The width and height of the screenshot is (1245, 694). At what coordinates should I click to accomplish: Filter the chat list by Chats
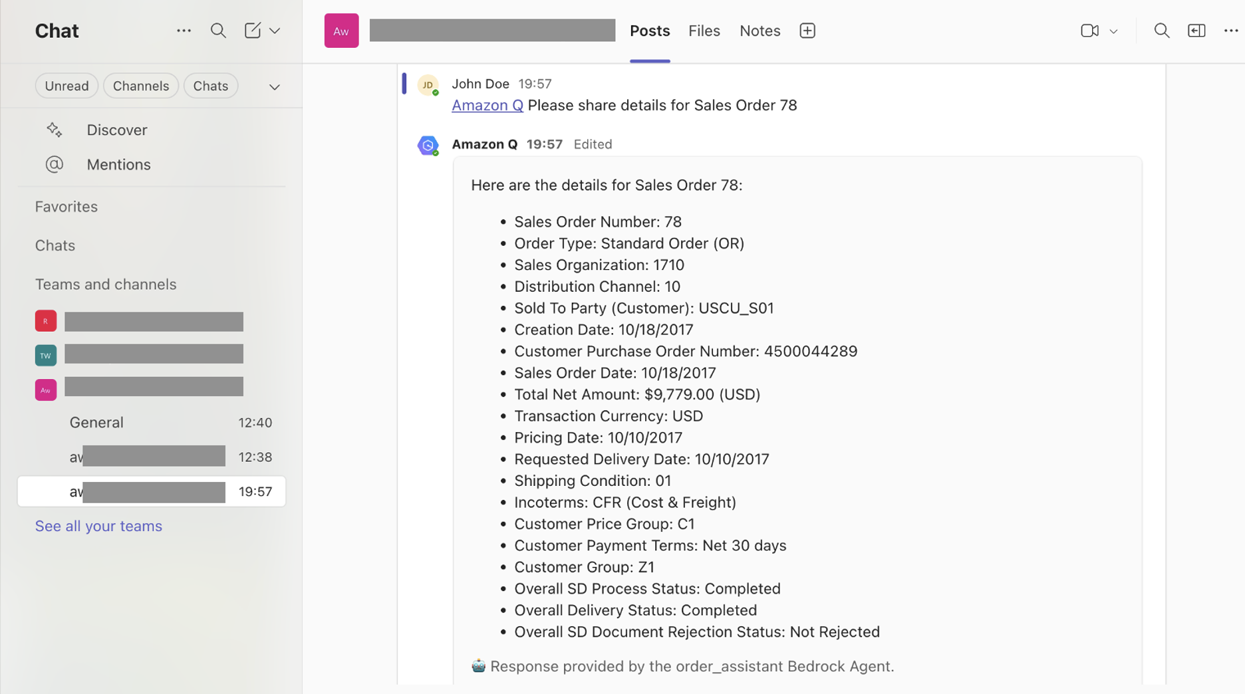[211, 86]
